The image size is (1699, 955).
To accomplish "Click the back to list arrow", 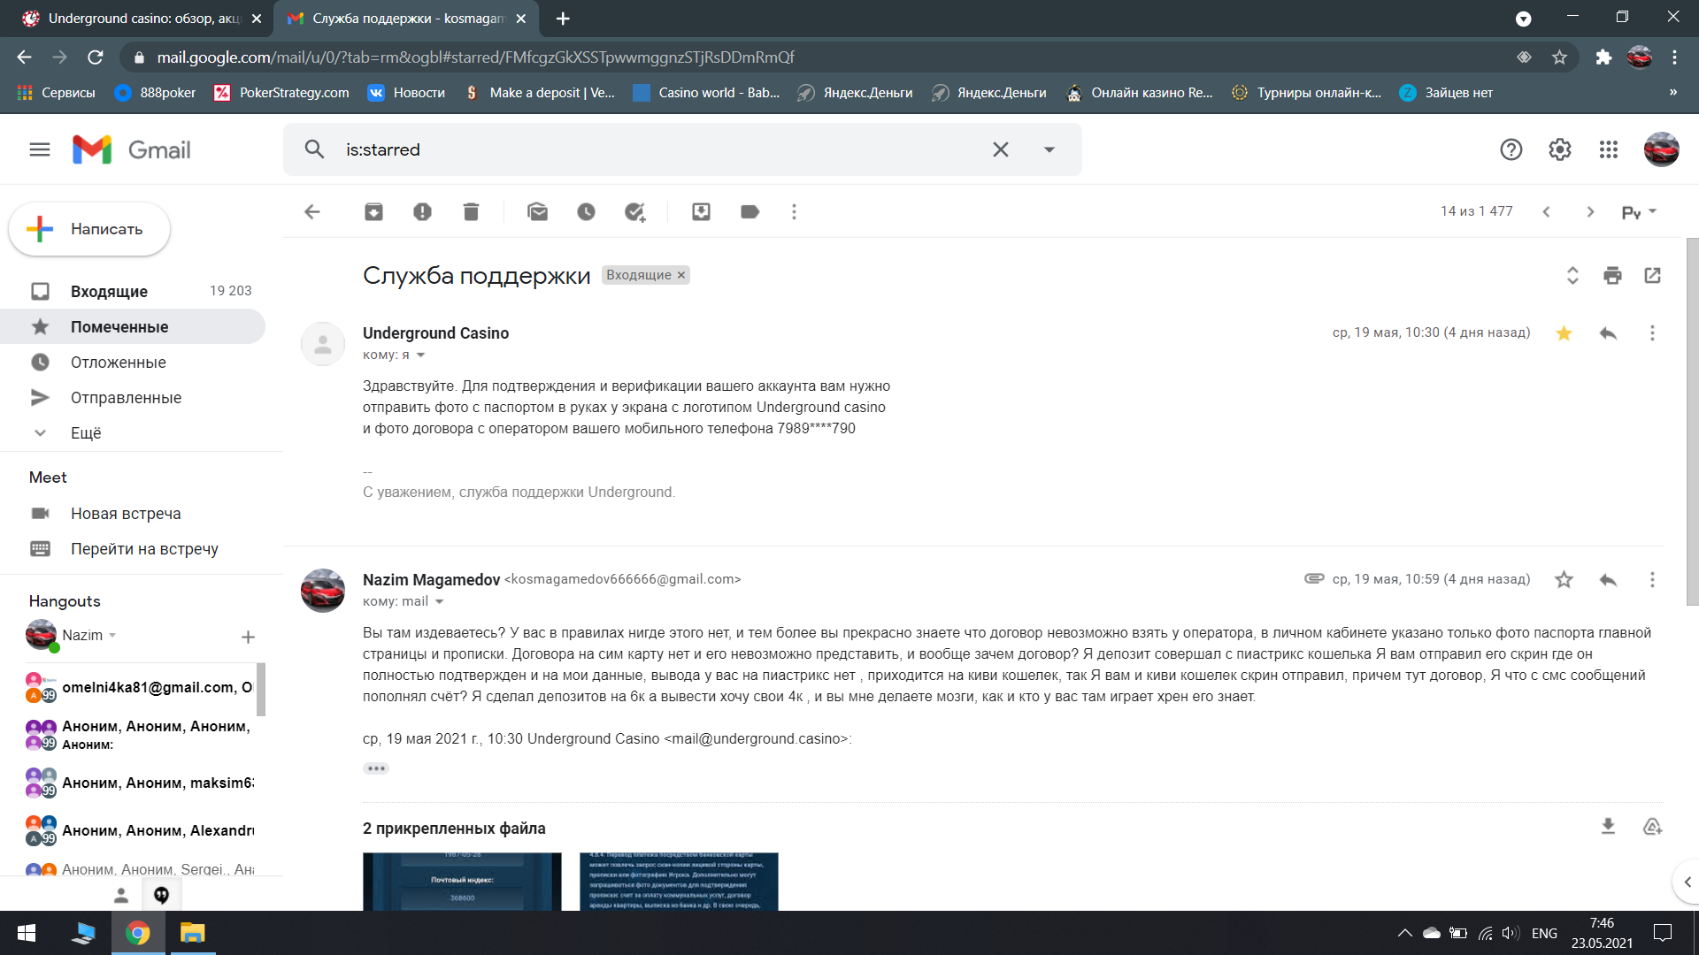I will click(312, 211).
